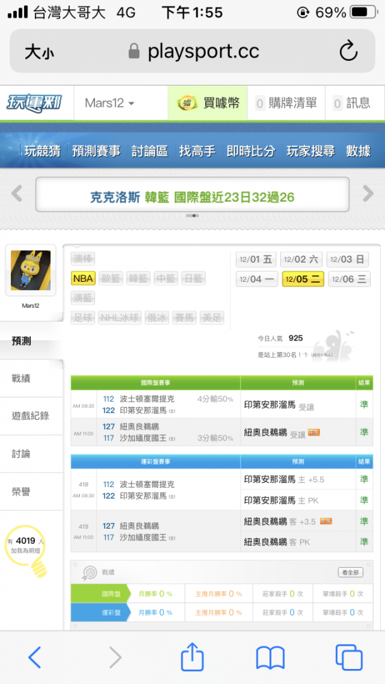385x684 pixels.
Task: Open the 玩競猜 menu
Action: (x=42, y=151)
